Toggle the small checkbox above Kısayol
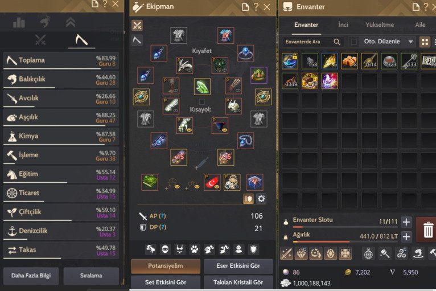Image resolution: width=436 pixels, height=291 pixels. [202, 101]
